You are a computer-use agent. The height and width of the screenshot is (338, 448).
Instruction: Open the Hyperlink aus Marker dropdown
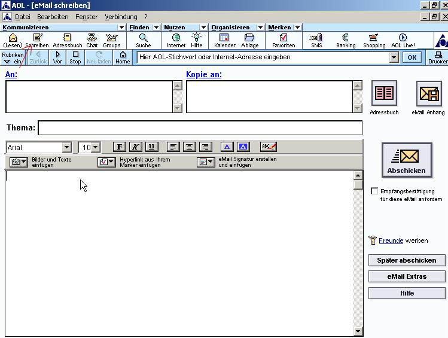pos(106,162)
